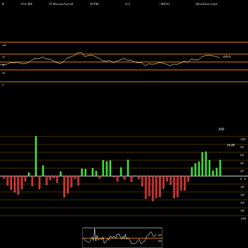Click the MR heading above the histogram
This screenshot has width=248, height=248.
point(221,129)
